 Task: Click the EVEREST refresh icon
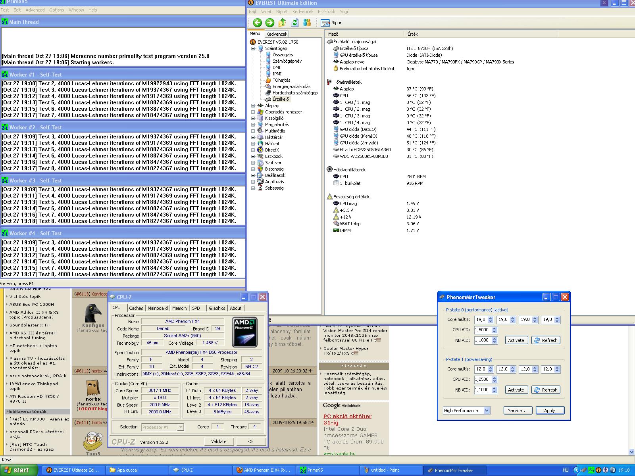[x=294, y=23]
